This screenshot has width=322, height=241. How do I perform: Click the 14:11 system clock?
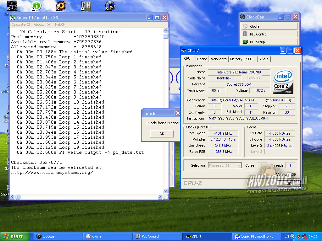point(313,236)
